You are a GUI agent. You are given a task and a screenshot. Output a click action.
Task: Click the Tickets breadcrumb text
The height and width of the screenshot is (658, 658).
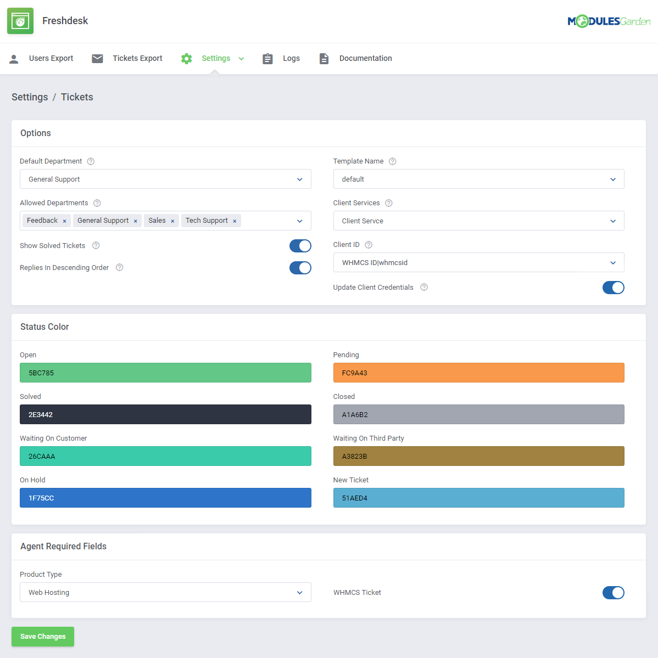tap(77, 97)
